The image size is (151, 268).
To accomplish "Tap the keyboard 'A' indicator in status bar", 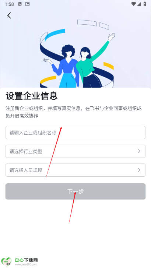I will pyautogui.click(x=20, y=4).
